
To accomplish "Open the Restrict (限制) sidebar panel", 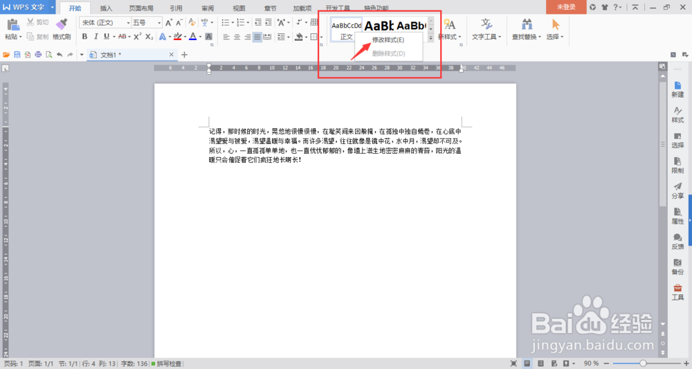I will [677, 165].
